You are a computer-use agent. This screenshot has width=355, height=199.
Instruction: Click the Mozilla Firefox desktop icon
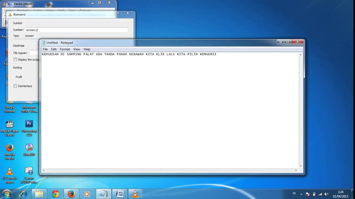click(9, 152)
